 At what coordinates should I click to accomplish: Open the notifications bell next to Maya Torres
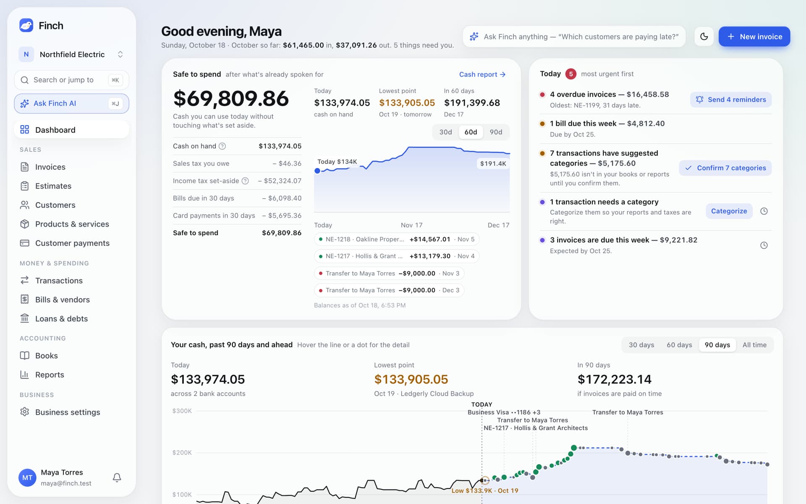point(117,478)
